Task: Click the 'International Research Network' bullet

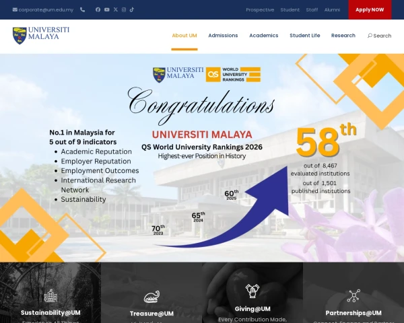Action: click(x=98, y=185)
